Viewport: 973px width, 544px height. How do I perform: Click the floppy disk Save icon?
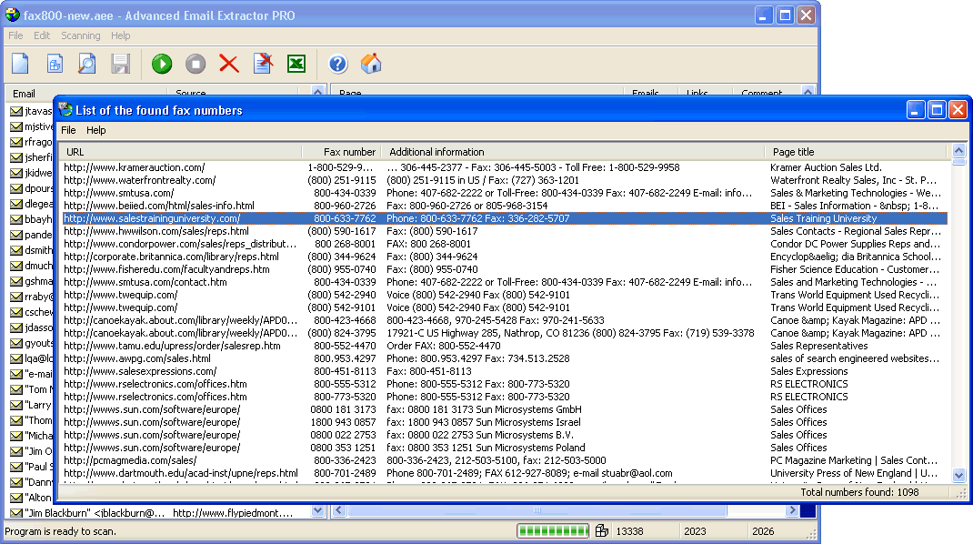[x=120, y=64]
